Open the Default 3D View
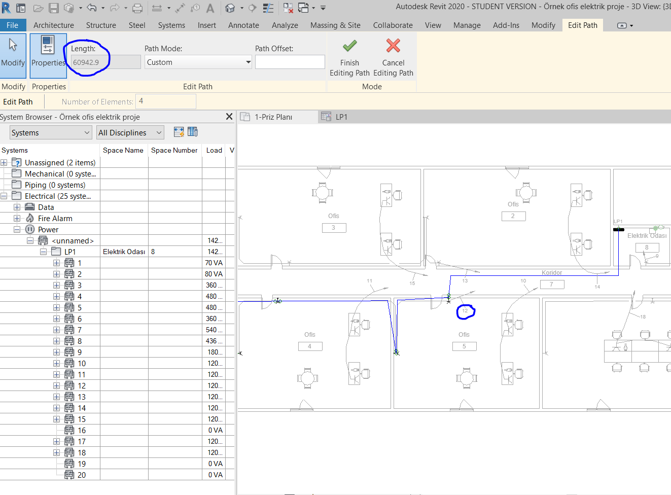This screenshot has width=671, height=495. (x=230, y=8)
